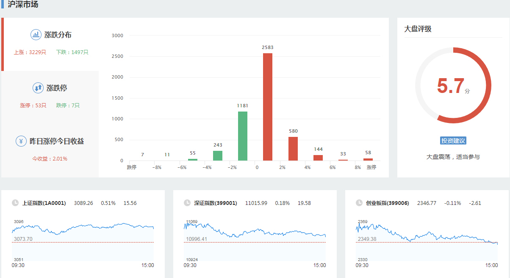Click the green bar labeled 1181

[x=243, y=136]
